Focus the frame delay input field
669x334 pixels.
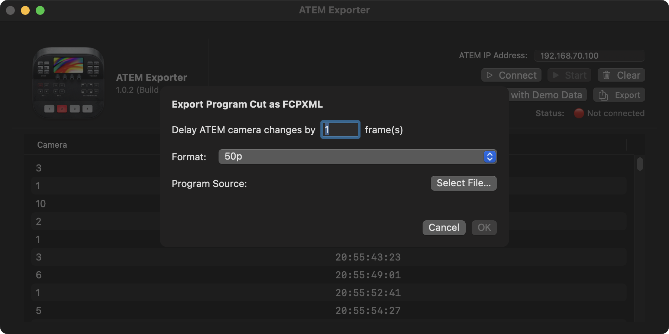click(340, 130)
